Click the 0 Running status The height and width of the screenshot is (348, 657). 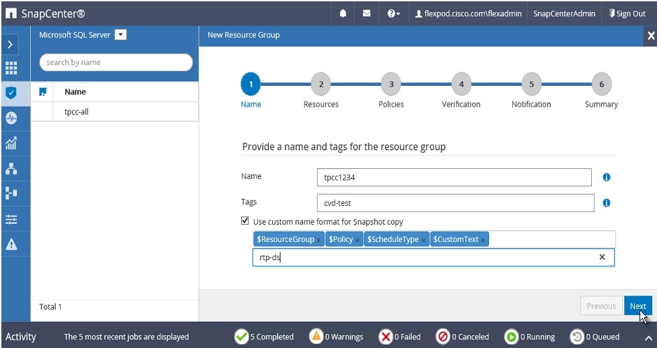529,337
